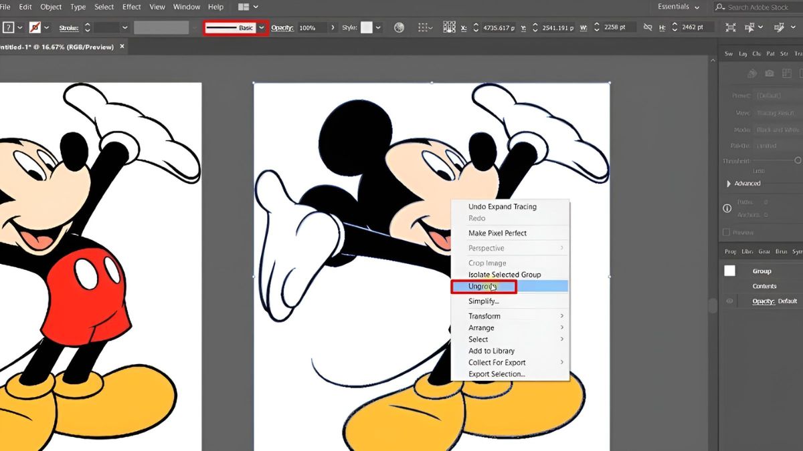Open the Essentials workspace dropdown
Viewport: 803px width, 451px height.
click(679, 7)
